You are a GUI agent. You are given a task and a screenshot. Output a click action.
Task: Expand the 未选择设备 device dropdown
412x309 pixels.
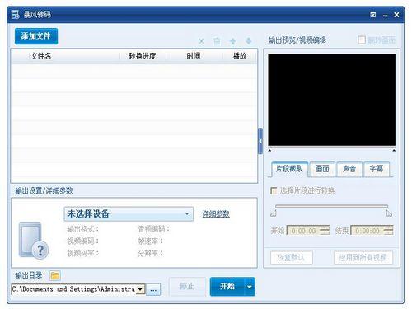pyautogui.click(x=129, y=213)
